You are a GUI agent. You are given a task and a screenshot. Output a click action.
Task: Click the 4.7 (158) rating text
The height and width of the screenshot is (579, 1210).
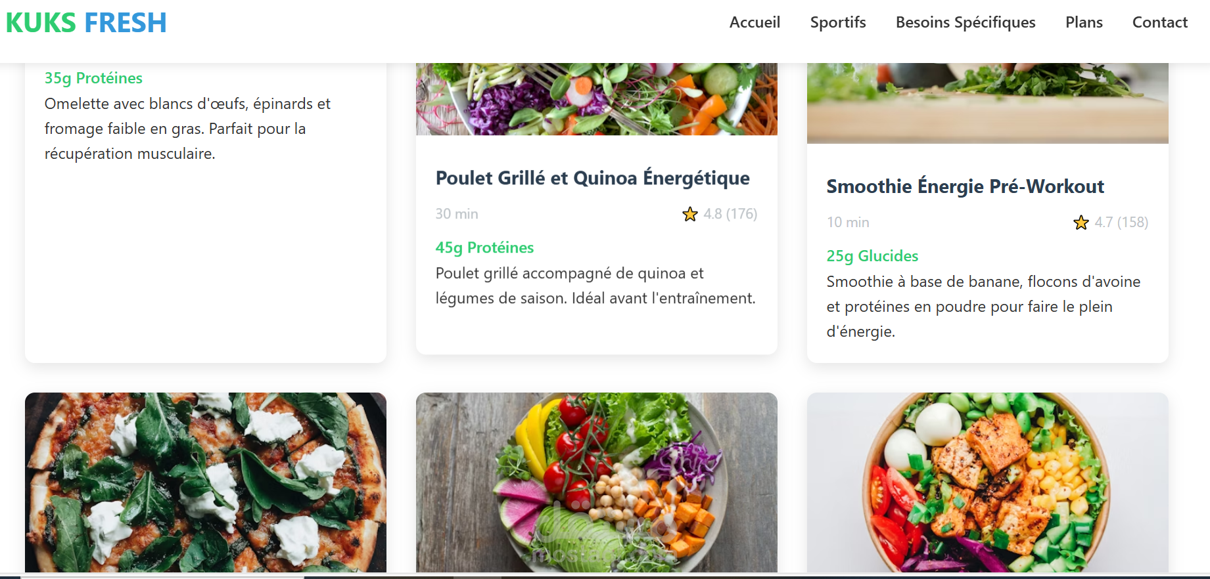[1121, 223]
